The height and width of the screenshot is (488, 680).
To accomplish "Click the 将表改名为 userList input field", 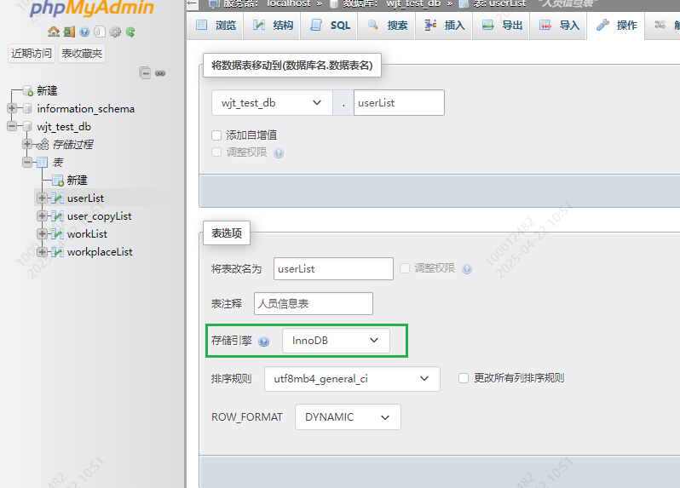I will (333, 269).
